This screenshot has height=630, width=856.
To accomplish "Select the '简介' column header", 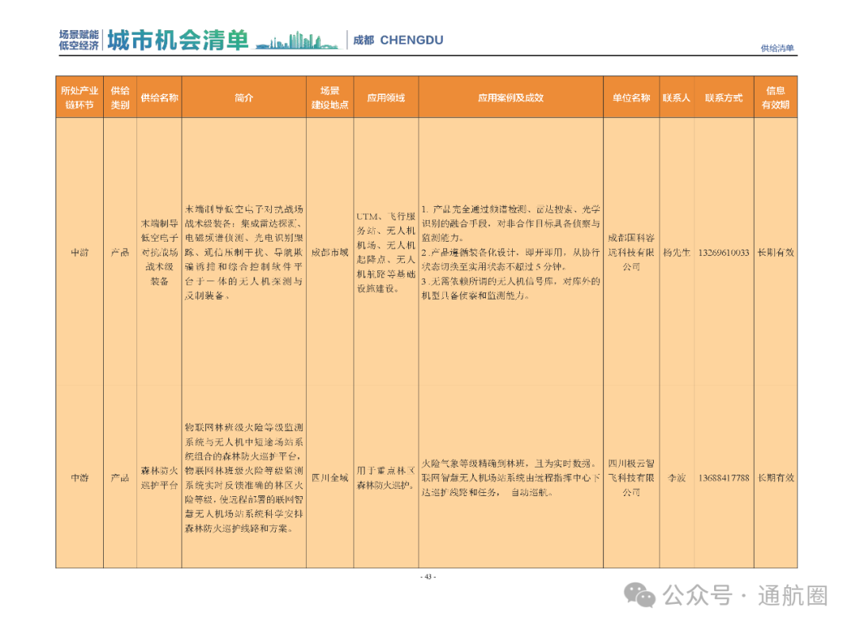I will (x=244, y=97).
